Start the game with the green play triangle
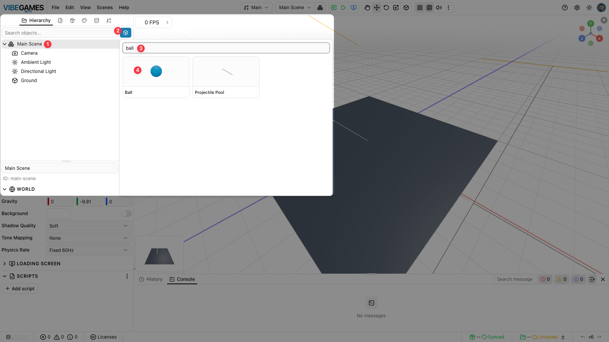The image size is (609, 342). [344, 8]
